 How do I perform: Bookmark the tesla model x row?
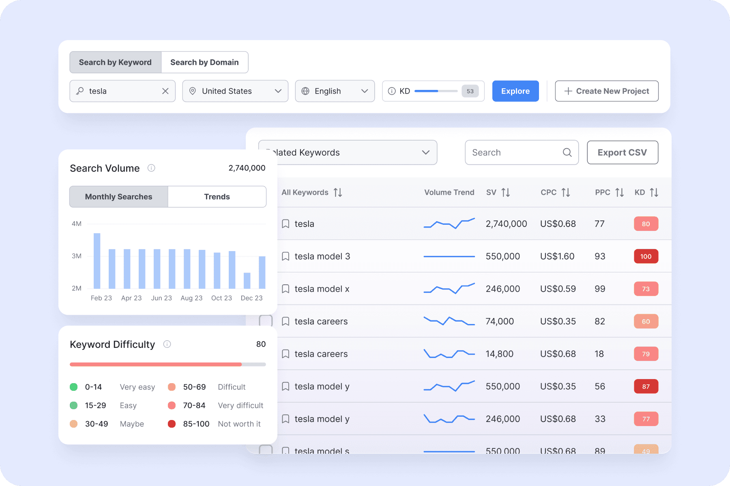286,289
